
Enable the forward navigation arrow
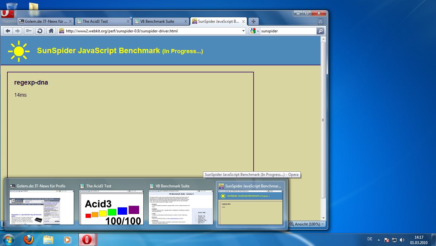tap(18, 31)
